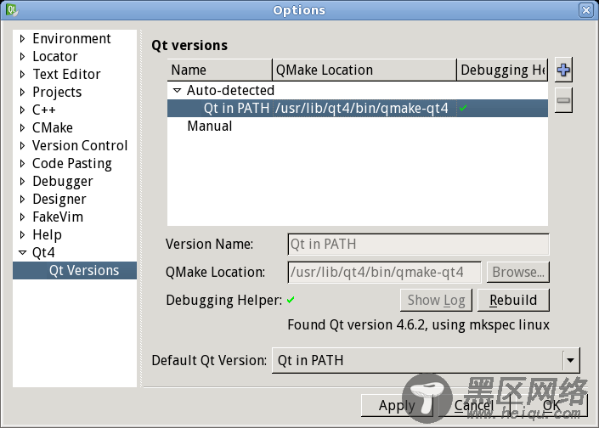Click the Debugging Helper column header
Image resolution: width=599 pixels, height=428 pixels.
click(502, 70)
